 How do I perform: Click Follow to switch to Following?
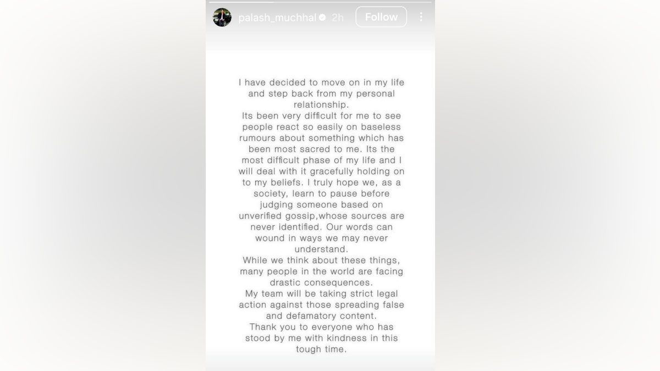381,16
